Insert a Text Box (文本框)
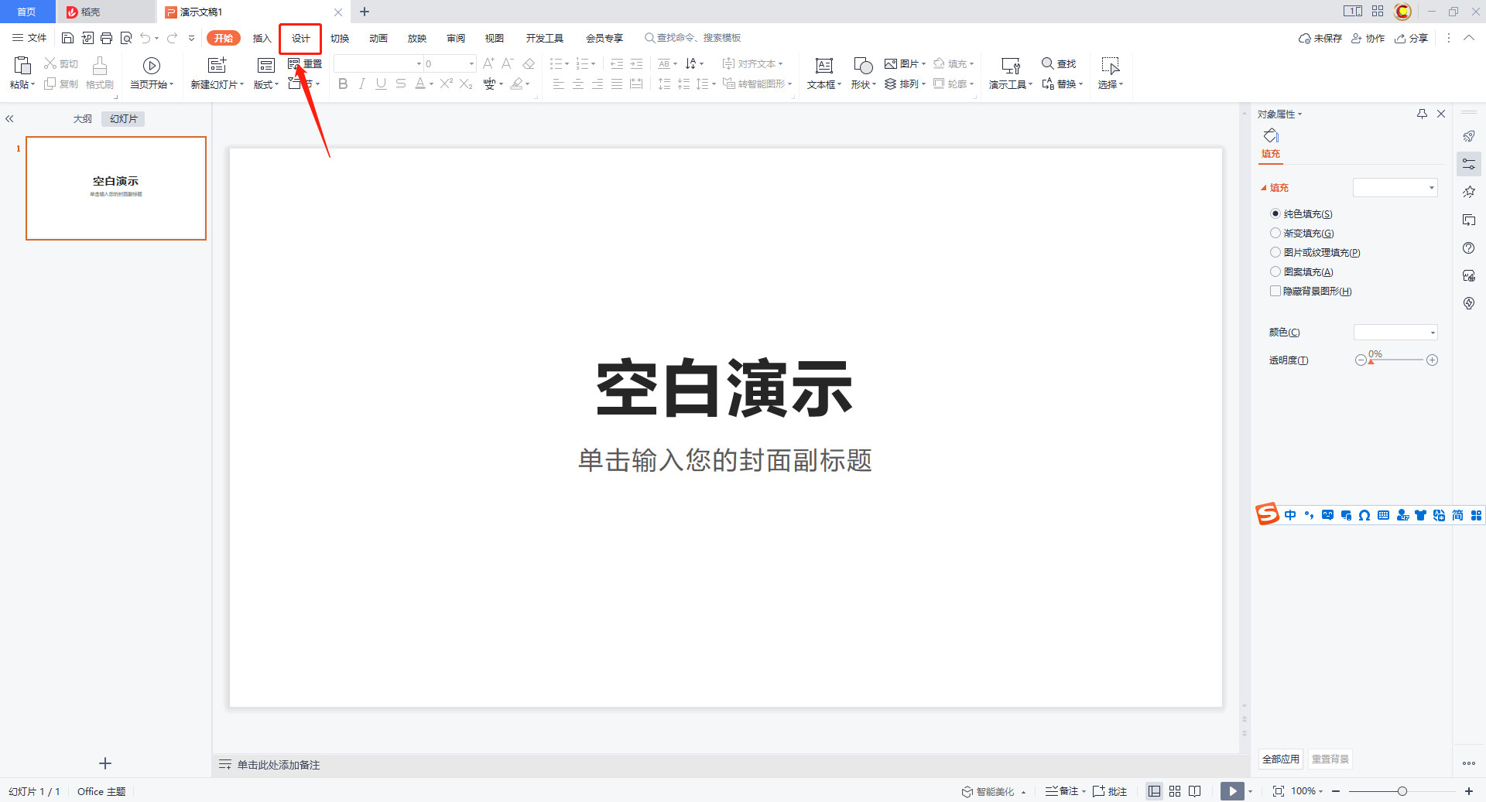This screenshot has width=1486, height=802. [824, 73]
